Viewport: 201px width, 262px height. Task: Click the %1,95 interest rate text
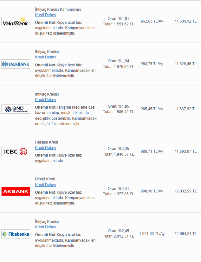pos(118,106)
